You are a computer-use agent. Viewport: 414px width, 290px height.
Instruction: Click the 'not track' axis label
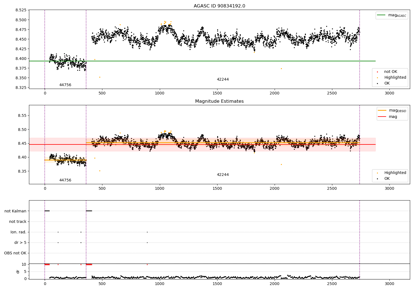18,222
